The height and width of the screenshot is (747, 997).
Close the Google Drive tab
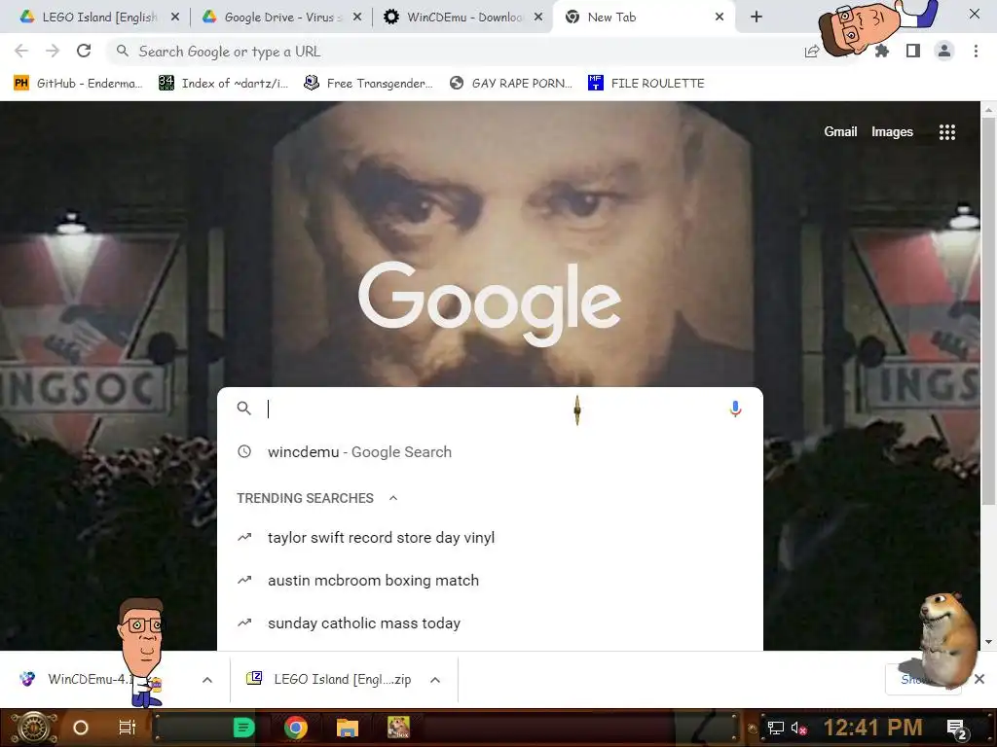pyautogui.click(x=357, y=18)
